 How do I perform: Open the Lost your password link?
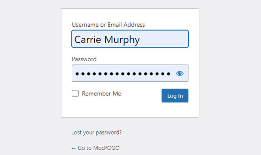96,132
